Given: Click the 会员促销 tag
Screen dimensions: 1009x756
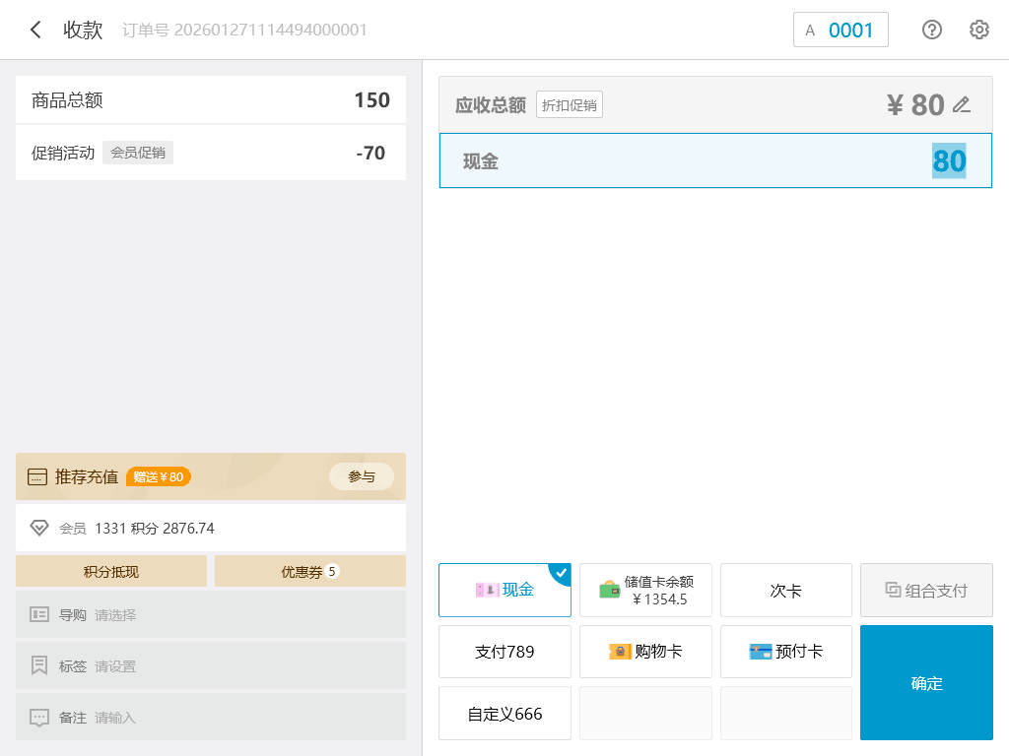Looking at the screenshot, I should [138, 153].
